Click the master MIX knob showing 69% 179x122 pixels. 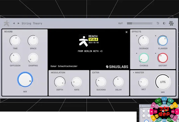click(x=163, y=82)
